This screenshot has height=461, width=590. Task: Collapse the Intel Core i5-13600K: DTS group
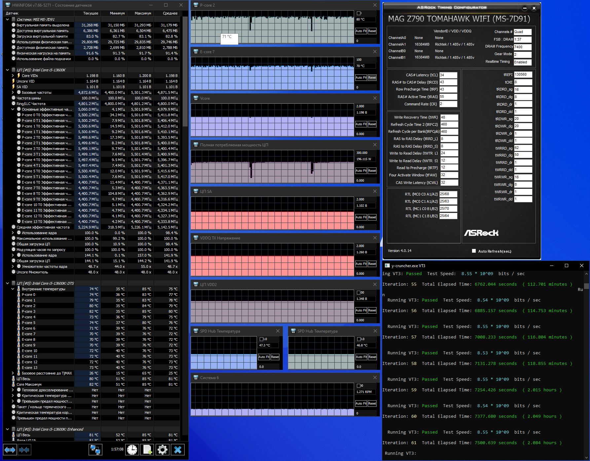pos(8,283)
